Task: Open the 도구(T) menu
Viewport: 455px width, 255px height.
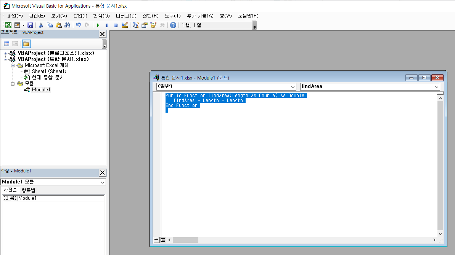Action: (173, 16)
